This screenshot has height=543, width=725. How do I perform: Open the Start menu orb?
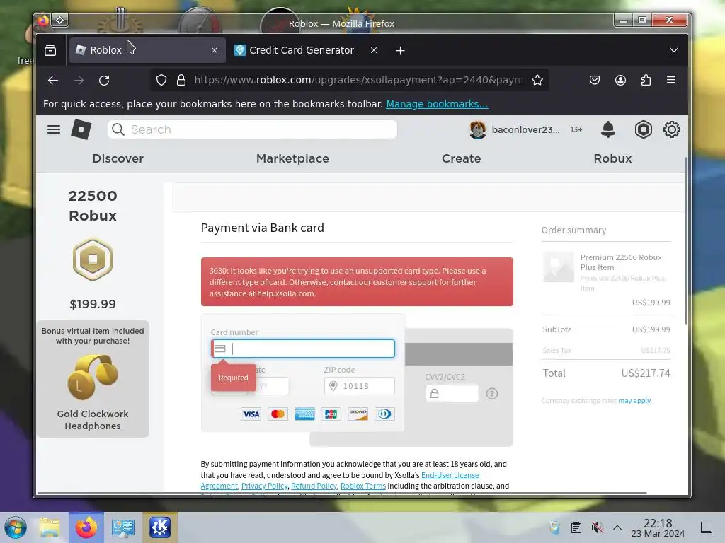pos(16,527)
